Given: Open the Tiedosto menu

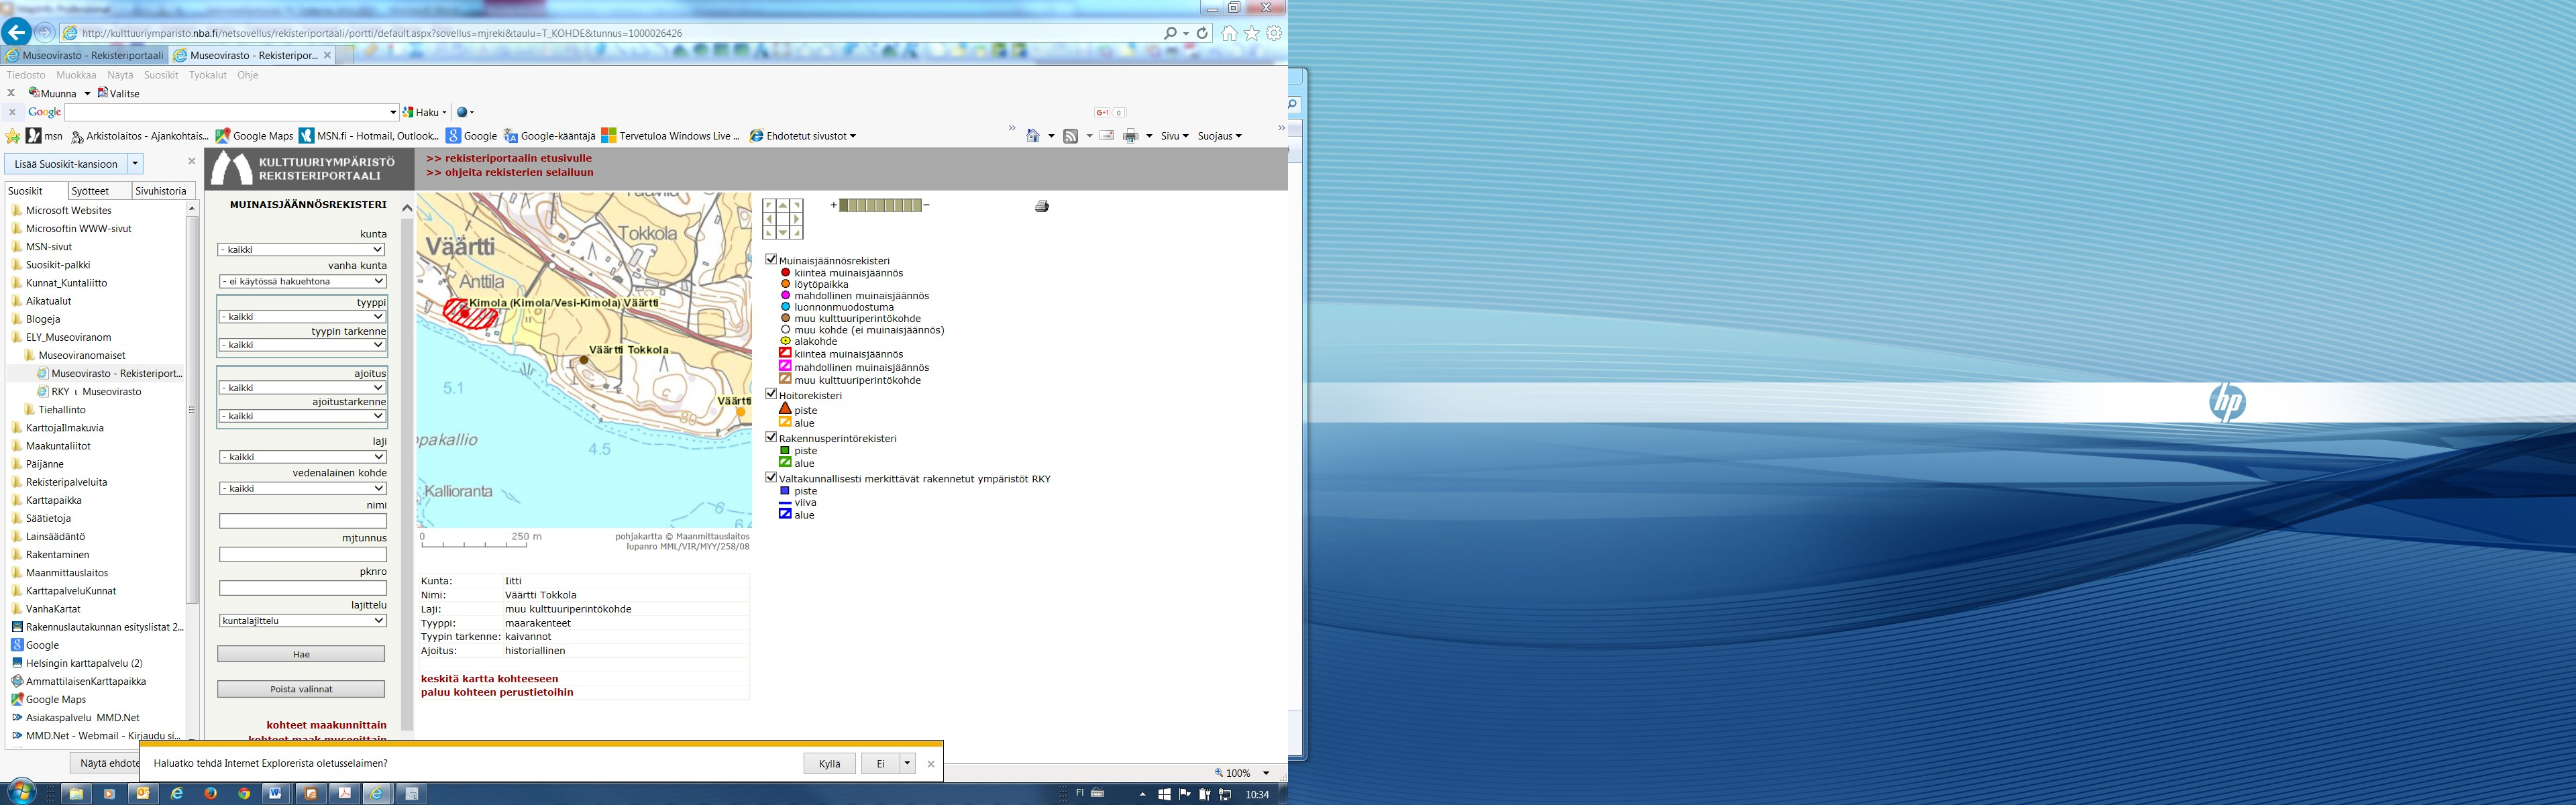Looking at the screenshot, I should [x=26, y=75].
